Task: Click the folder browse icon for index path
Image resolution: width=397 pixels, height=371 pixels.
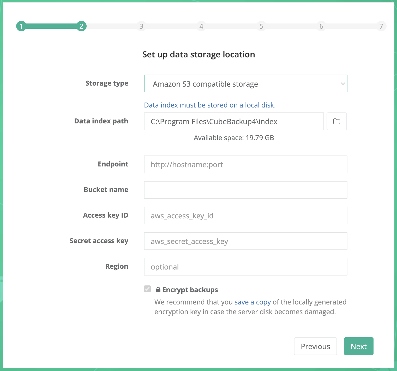Action: pos(336,121)
